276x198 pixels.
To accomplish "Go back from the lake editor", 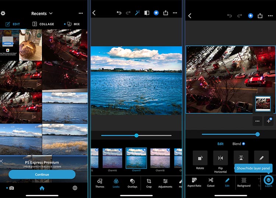I will 94,13.
